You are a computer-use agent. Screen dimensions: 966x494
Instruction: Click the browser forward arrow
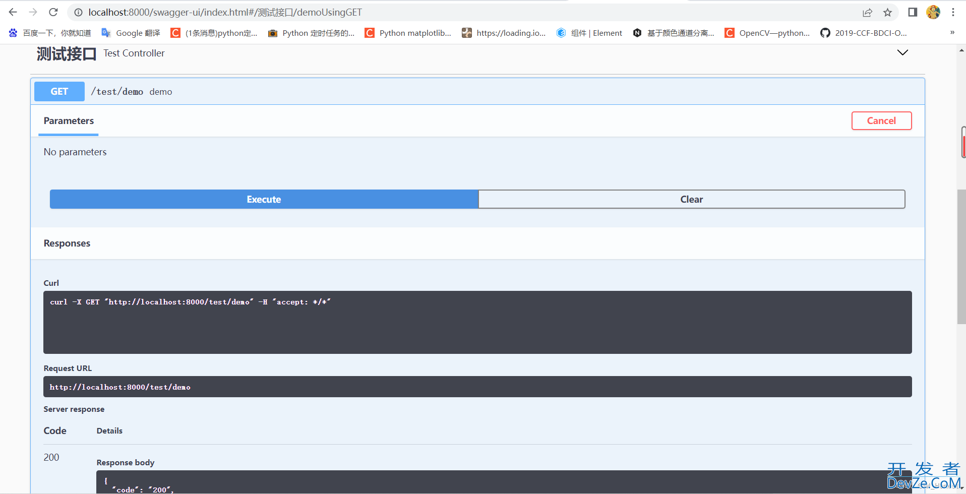pyautogui.click(x=33, y=12)
